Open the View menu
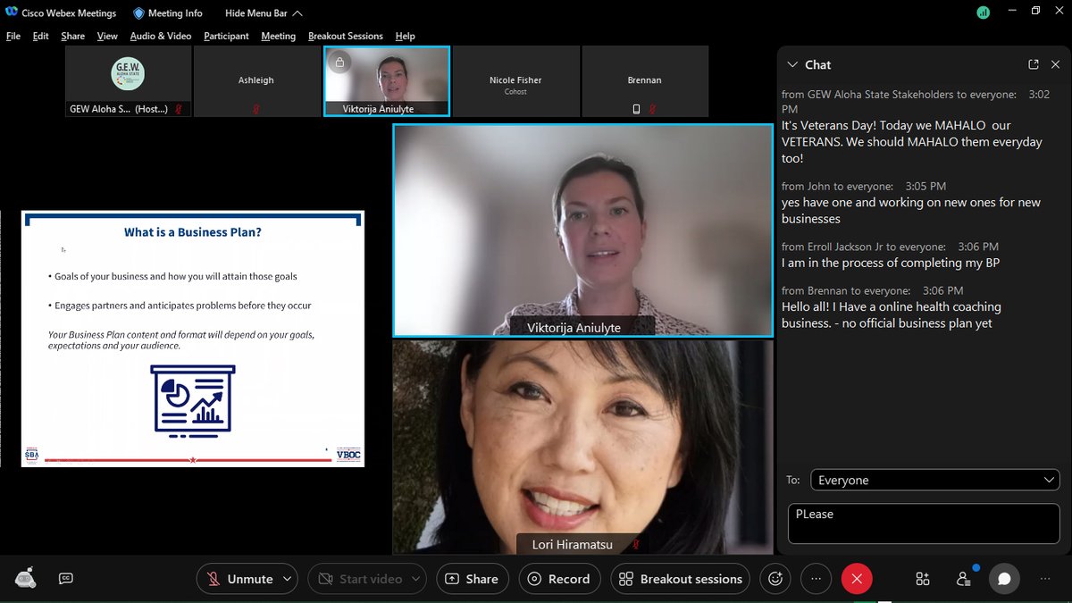 [x=108, y=37]
